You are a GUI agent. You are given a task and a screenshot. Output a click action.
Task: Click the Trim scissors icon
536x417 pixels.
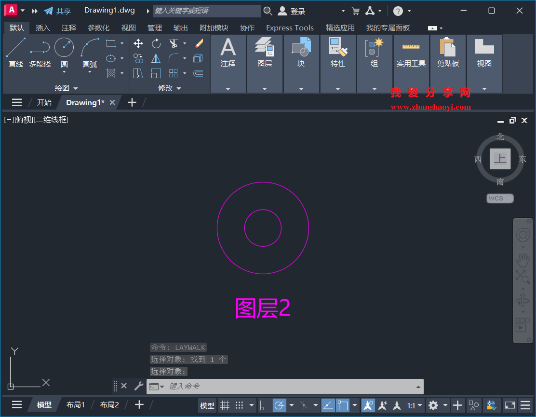(174, 43)
